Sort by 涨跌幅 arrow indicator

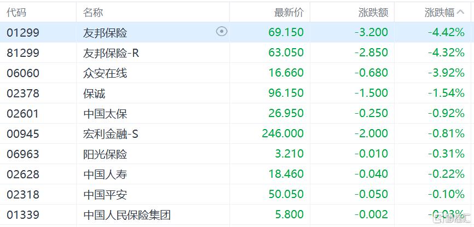460,12
